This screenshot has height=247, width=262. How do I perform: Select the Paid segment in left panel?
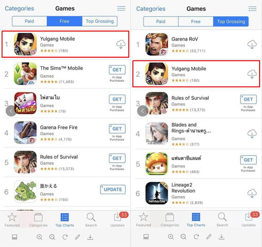click(x=30, y=21)
